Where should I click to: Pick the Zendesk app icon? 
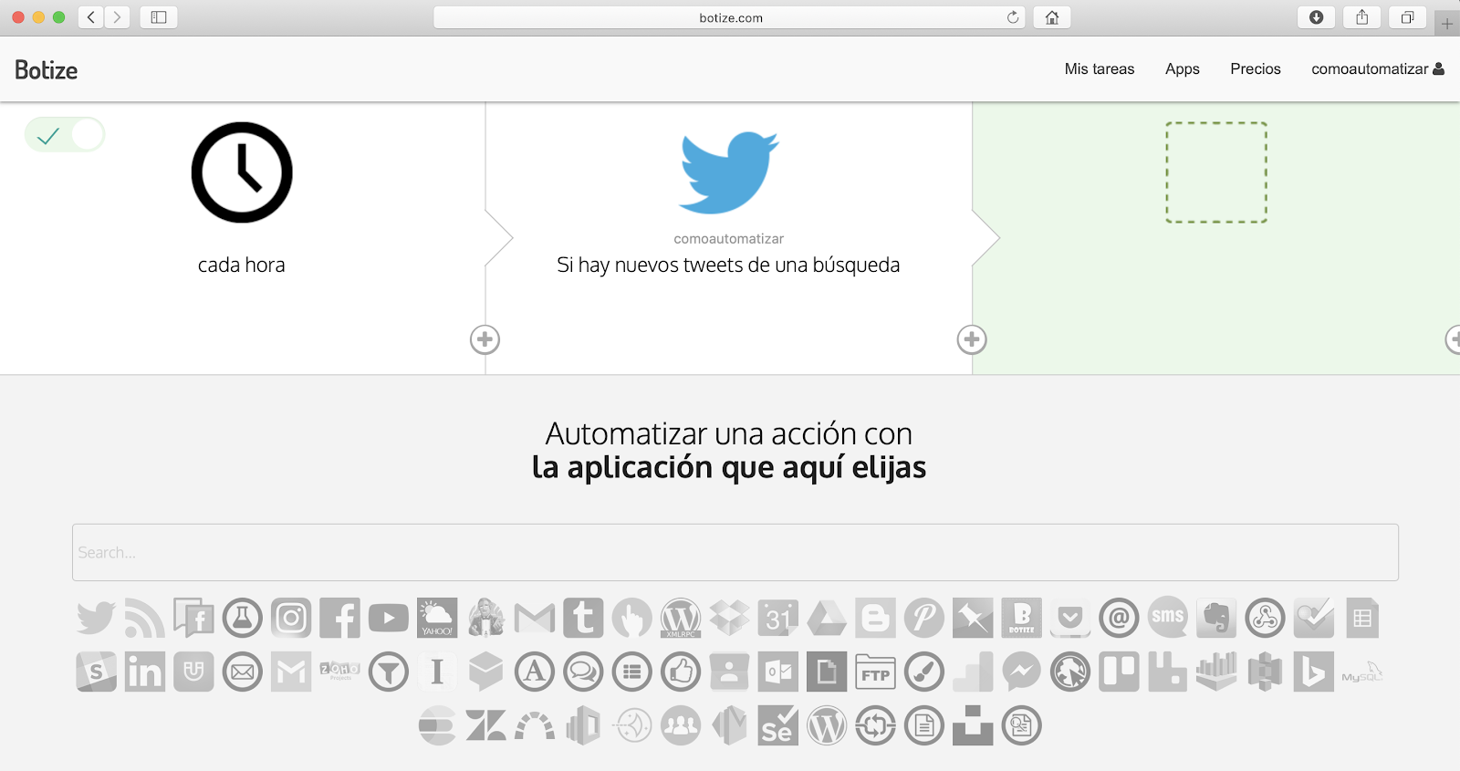485,726
